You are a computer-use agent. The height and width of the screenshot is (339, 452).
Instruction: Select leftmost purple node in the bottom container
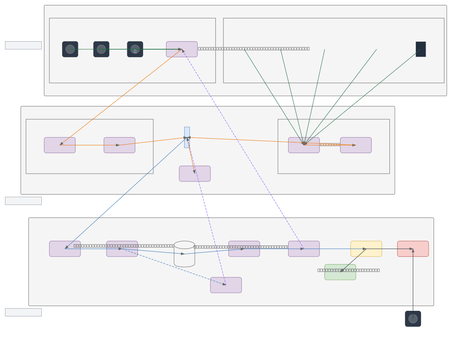[65, 249]
